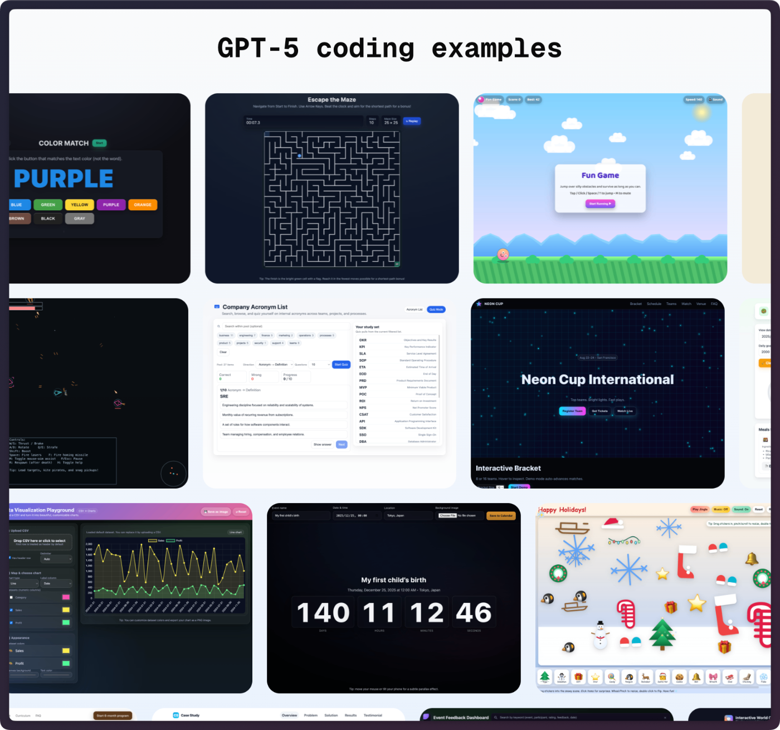This screenshot has width=780, height=730.
Task: Open the Direction Acronym to Definition dropdown
Action: click(276, 365)
